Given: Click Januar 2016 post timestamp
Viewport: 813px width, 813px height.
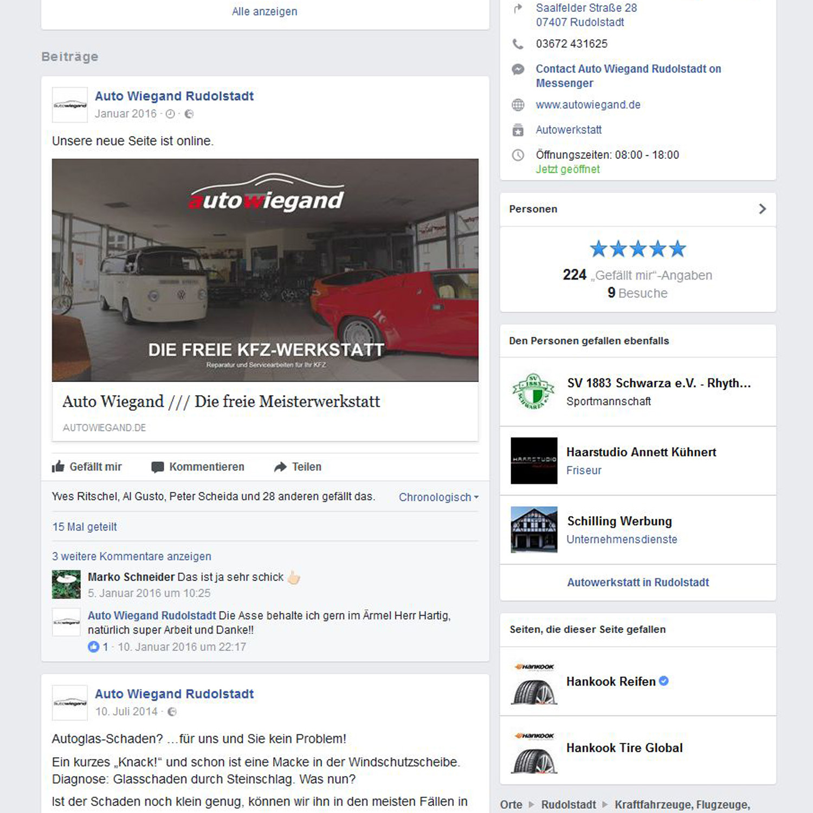Looking at the screenshot, I should pos(126,114).
